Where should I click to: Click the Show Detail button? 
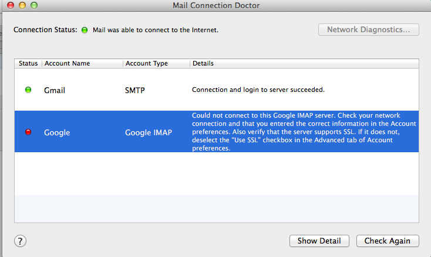[x=319, y=241]
